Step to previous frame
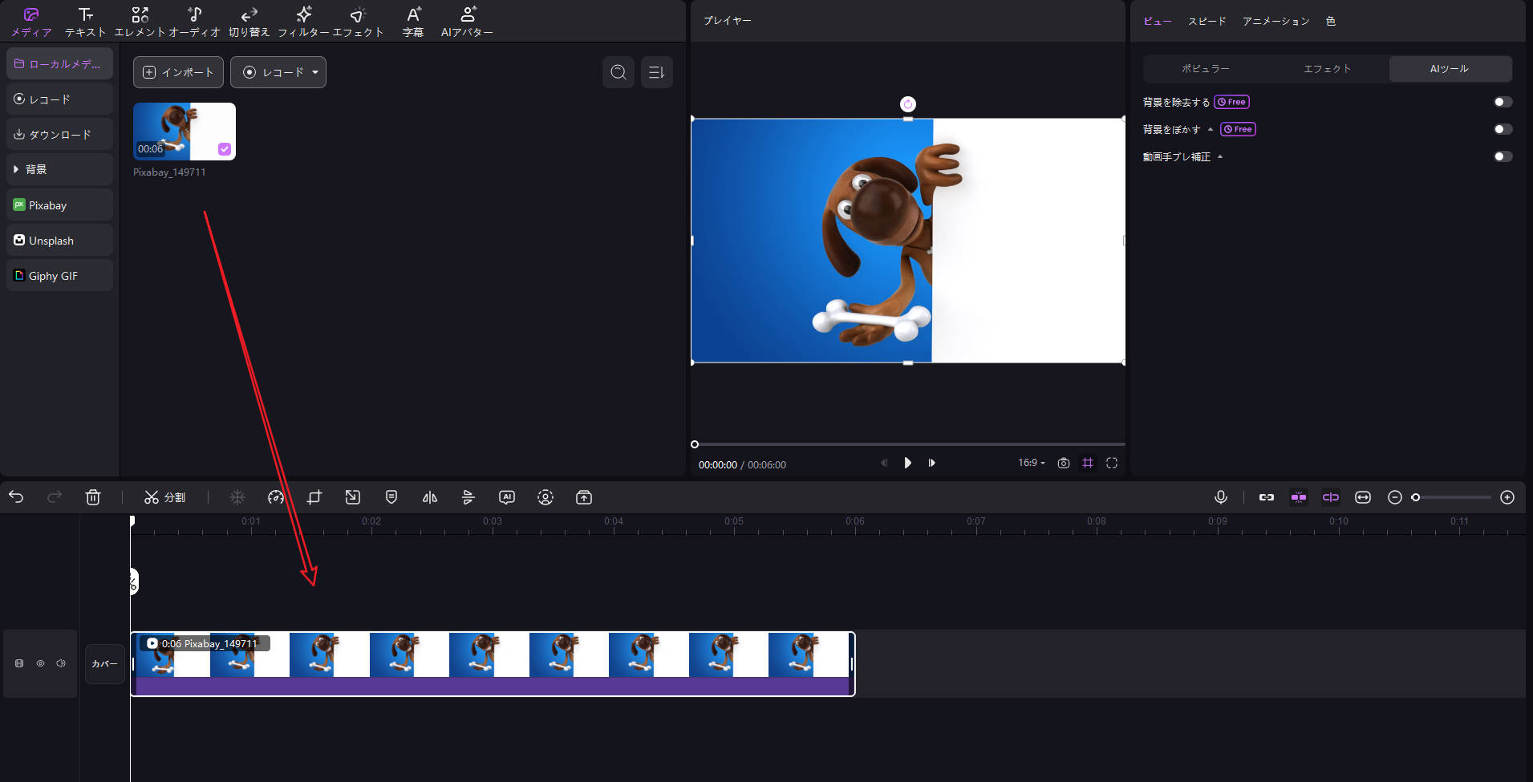This screenshot has width=1533, height=782. 884,463
